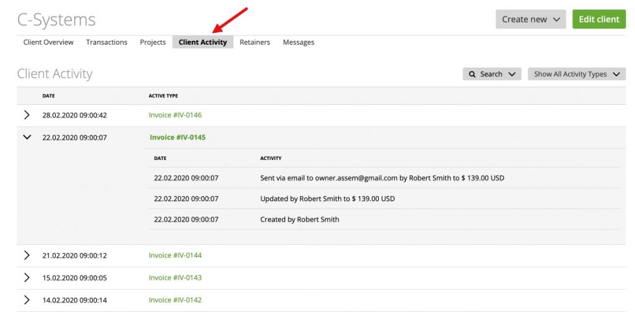This screenshot has width=635, height=312.
Task: Click the ACTIVE TYPE column header
Action: tap(163, 96)
